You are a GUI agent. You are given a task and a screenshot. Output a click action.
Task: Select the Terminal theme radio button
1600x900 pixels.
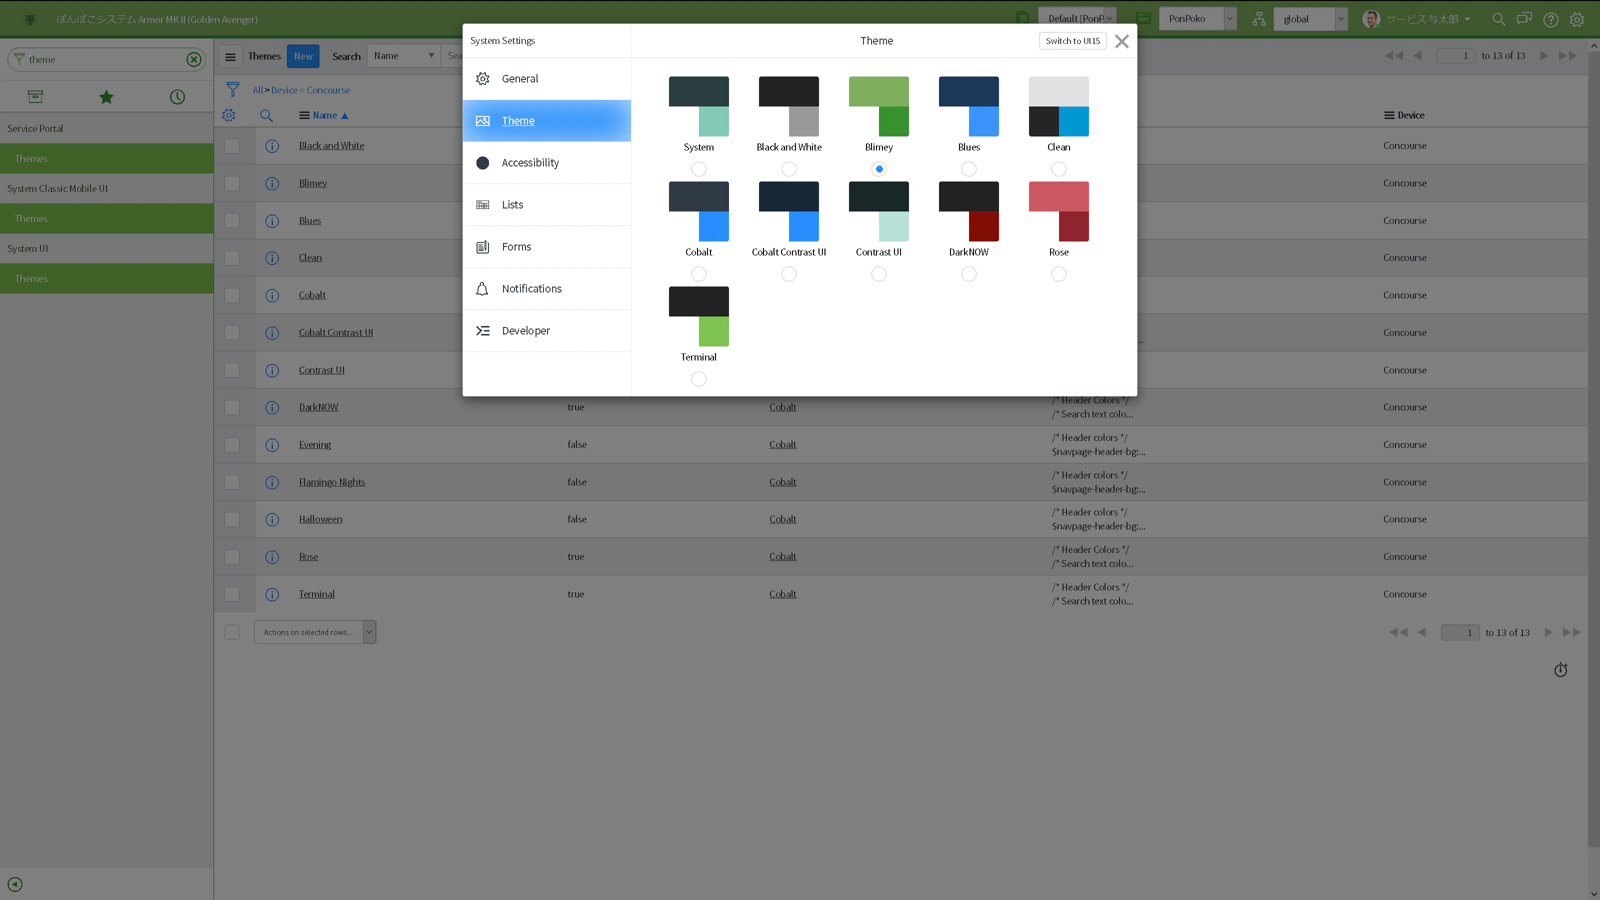(x=699, y=379)
